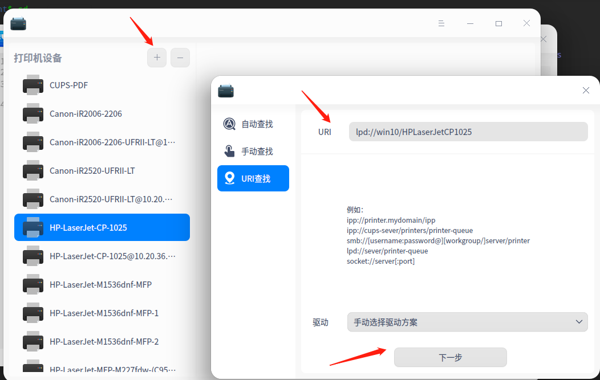Switch to the 手动查找 tab
This screenshot has width=600, height=380.
[253, 151]
